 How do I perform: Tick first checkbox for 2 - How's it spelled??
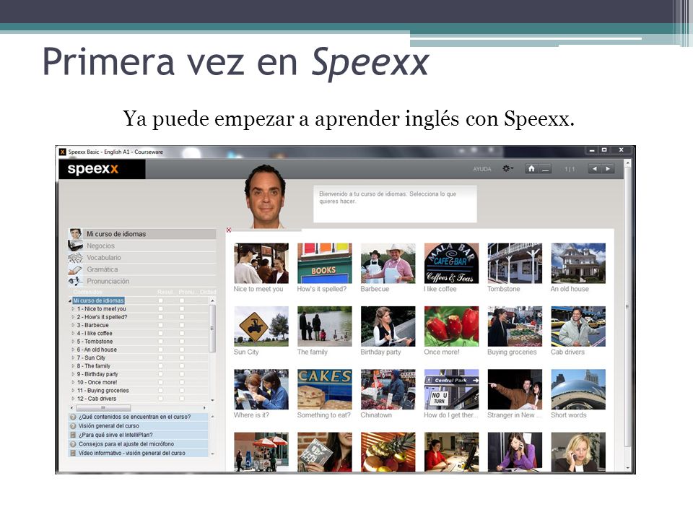pyautogui.click(x=160, y=316)
